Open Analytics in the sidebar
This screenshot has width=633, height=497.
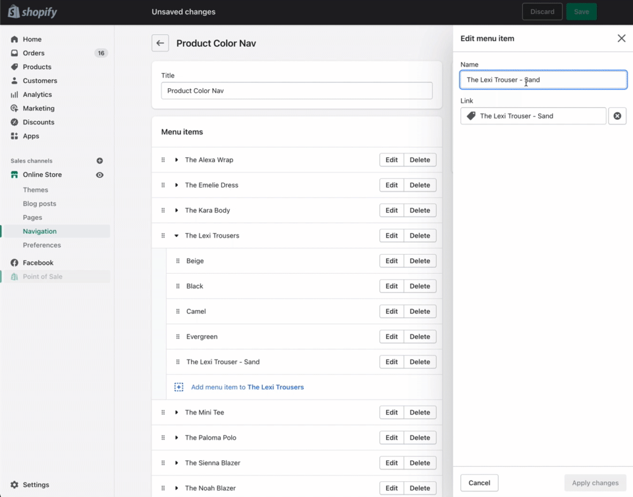[37, 94]
